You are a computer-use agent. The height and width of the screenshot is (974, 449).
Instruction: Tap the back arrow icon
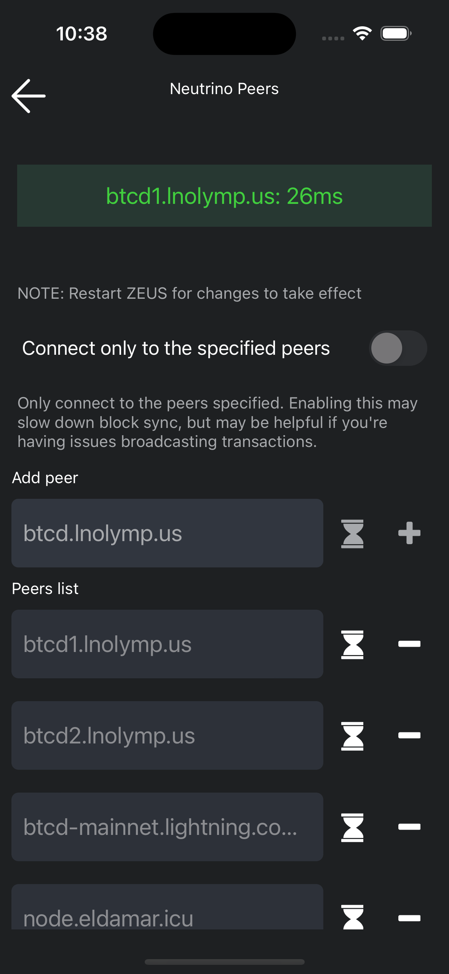pos(29,96)
